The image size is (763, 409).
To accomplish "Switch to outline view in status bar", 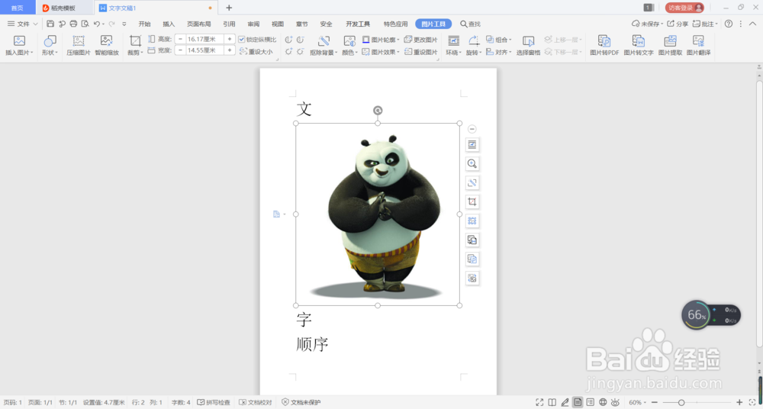I will coord(591,402).
